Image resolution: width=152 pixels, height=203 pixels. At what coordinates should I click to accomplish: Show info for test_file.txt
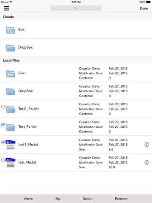click(x=147, y=162)
